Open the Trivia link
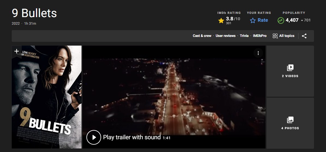 click(244, 36)
